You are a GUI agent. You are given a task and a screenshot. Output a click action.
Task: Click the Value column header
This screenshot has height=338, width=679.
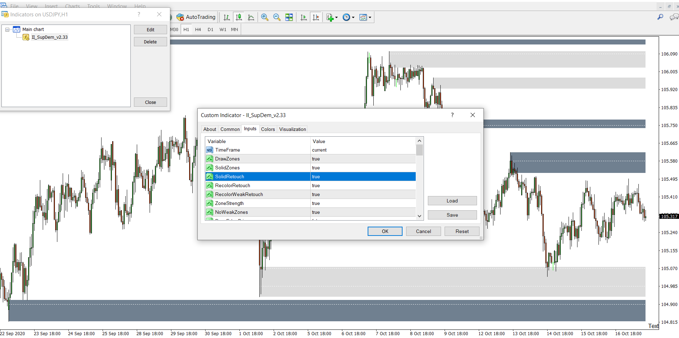coord(363,142)
